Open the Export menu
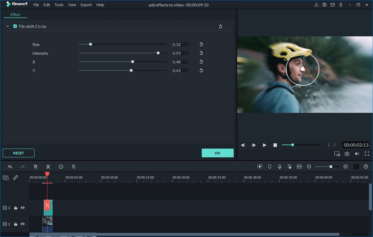This screenshot has height=237, width=373. (x=86, y=5)
